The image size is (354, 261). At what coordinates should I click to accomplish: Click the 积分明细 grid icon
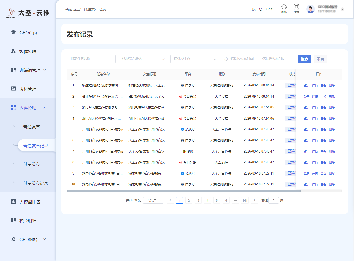click(13, 220)
